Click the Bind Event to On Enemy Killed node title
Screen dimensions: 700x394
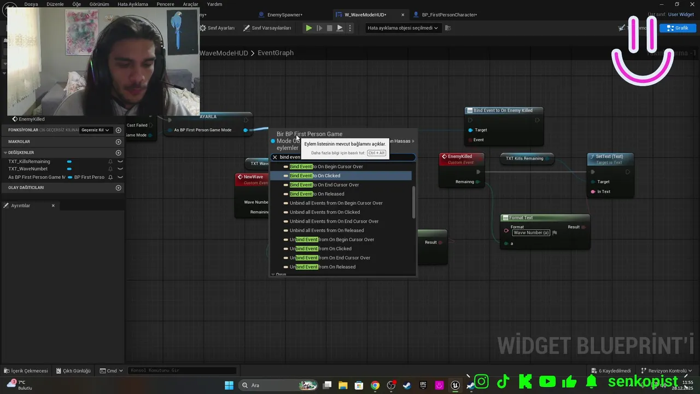point(503,111)
